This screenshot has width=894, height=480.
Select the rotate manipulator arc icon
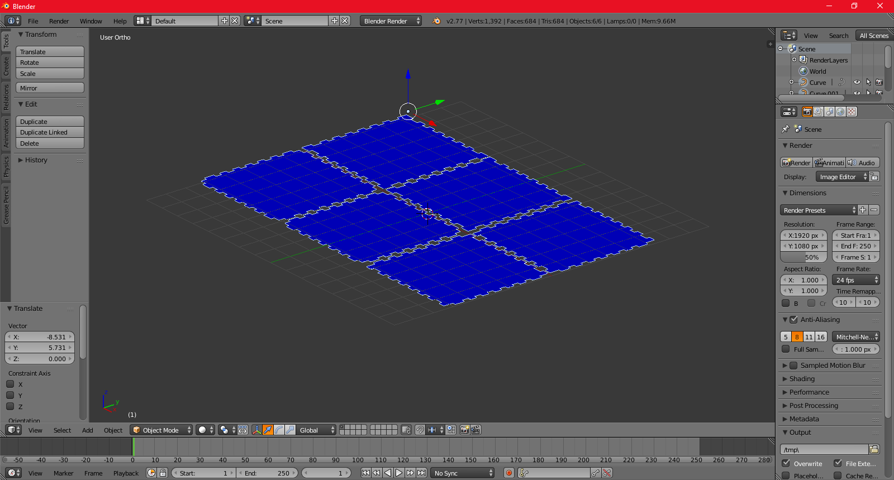[x=279, y=430]
